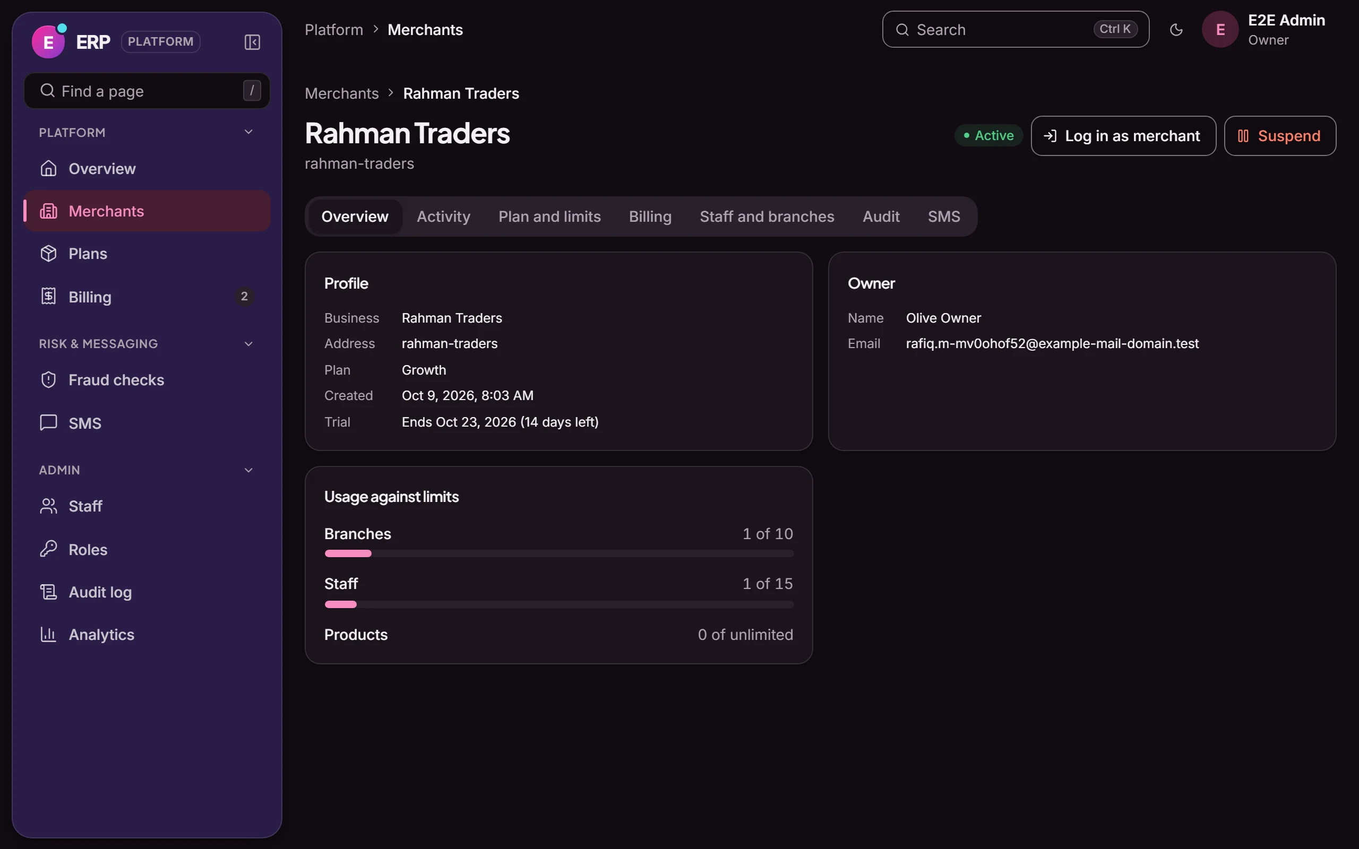The width and height of the screenshot is (1359, 849).
Task: Click the magnifier icon in Find a page
Action: point(48,90)
